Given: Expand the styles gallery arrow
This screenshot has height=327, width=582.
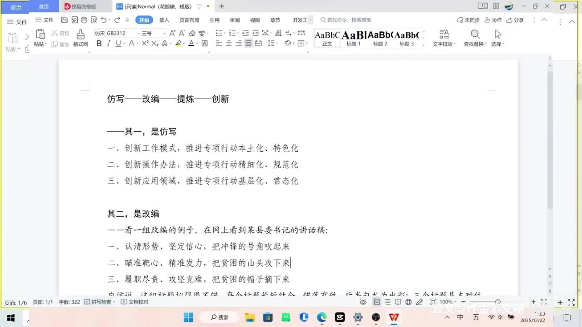Looking at the screenshot, I should point(424,44).
